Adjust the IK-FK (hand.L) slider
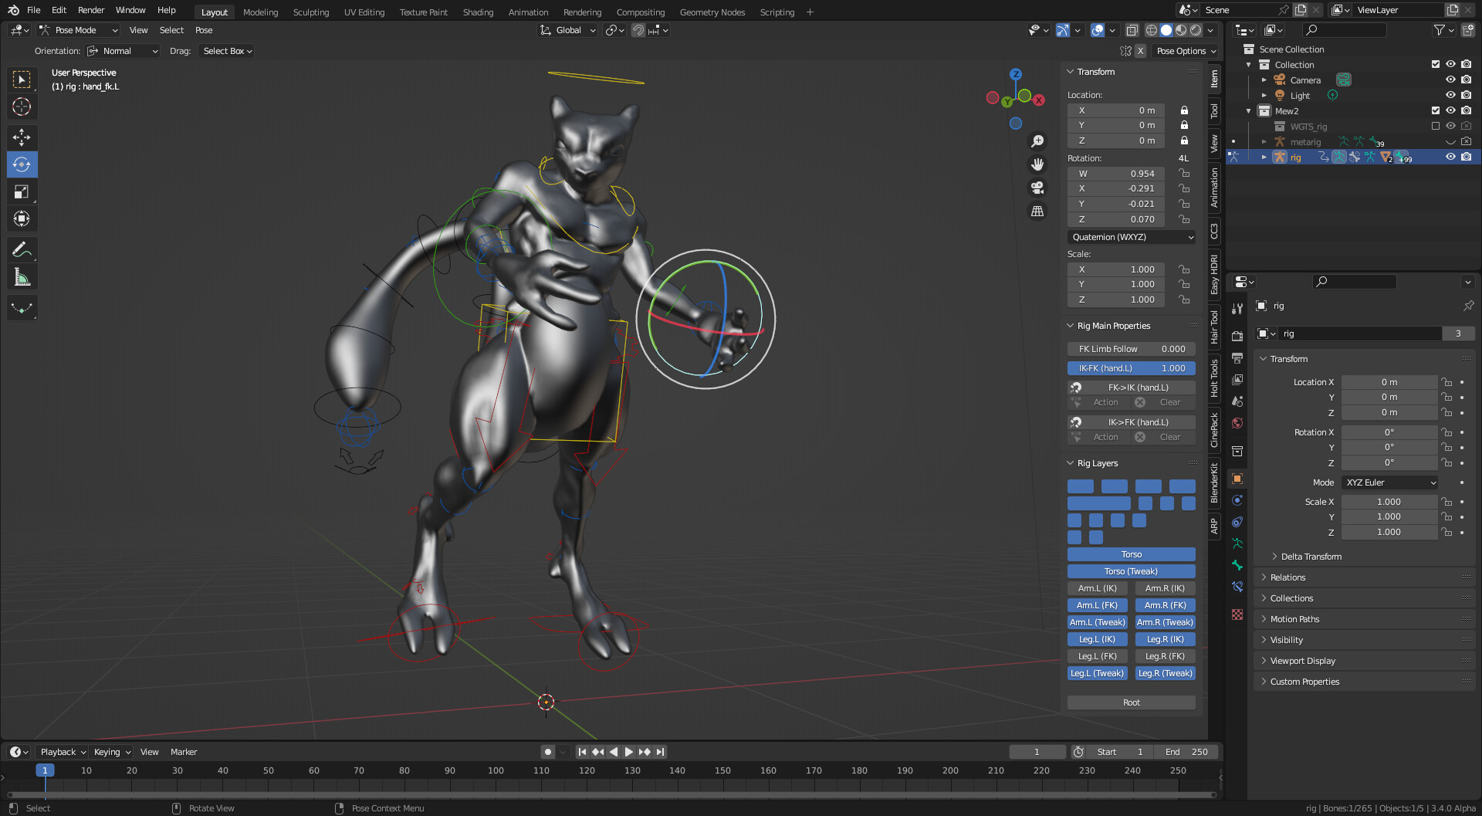 [x=1131, y=368]
